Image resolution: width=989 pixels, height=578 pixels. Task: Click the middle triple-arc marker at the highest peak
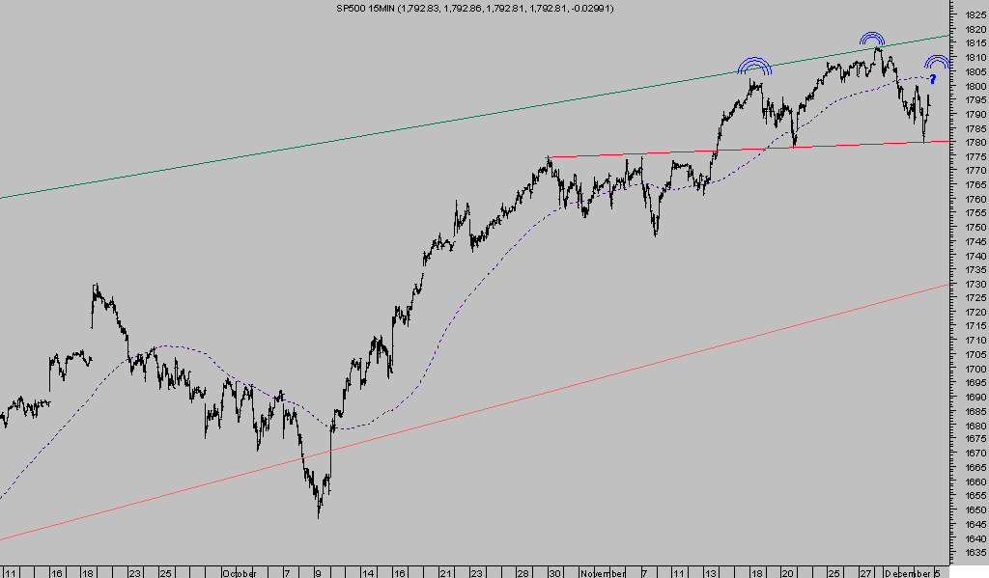click(x=873, y=41)
